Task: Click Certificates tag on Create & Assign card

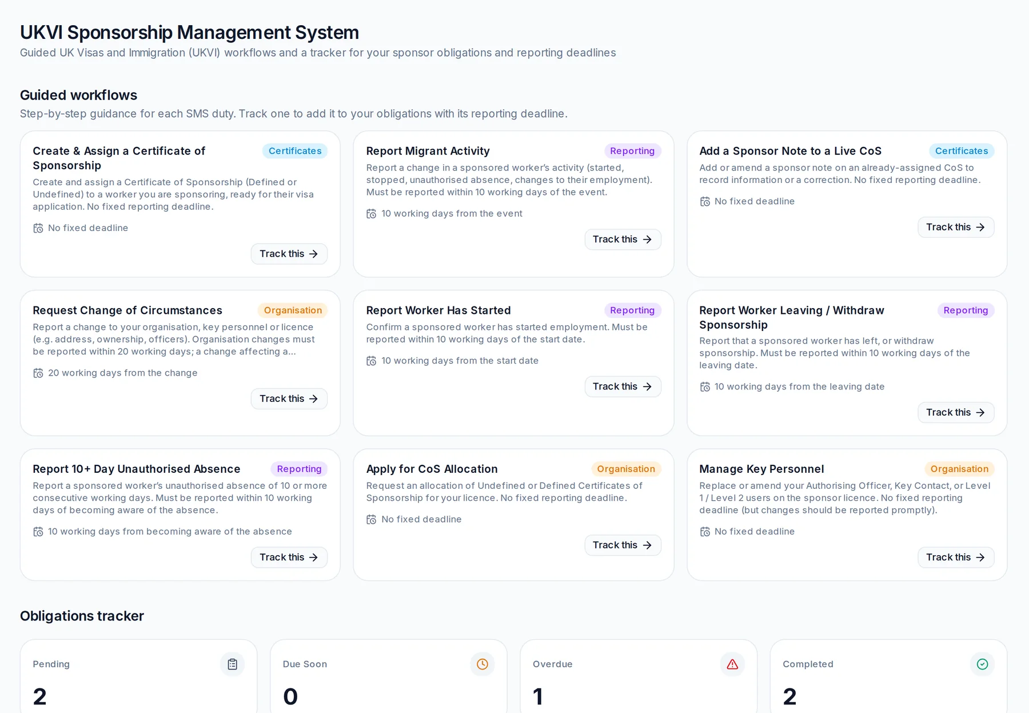Action: click(x=295, y=151)
